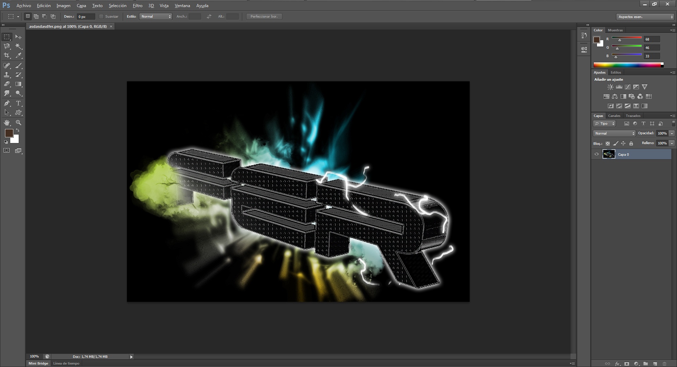Select the Hand tool
This screenshot has width=677, height=367.
[7, 123]
